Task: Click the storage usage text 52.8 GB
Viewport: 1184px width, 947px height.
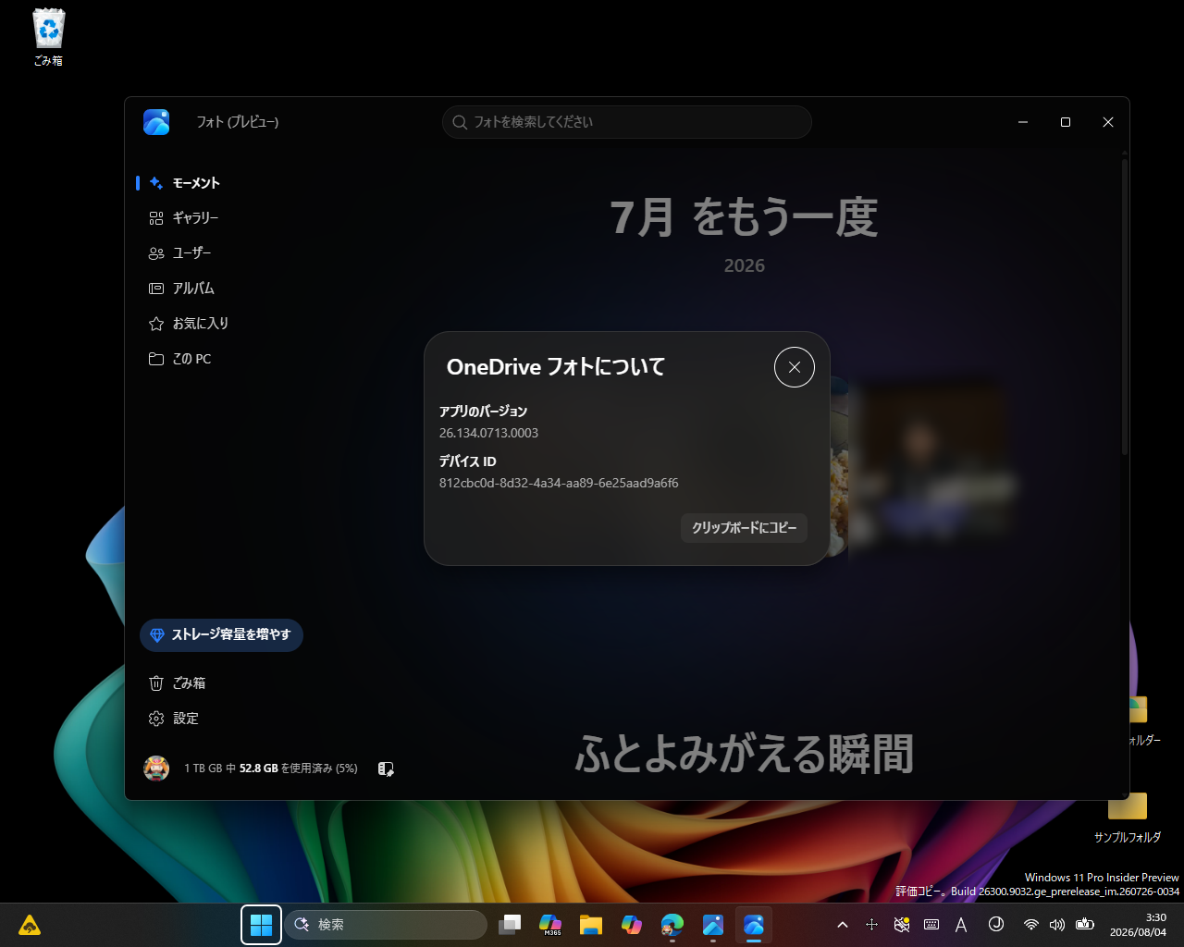Action: (259, 769)
